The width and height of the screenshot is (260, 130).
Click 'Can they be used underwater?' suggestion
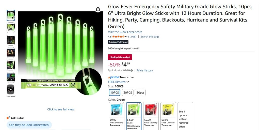click(29, 125)
